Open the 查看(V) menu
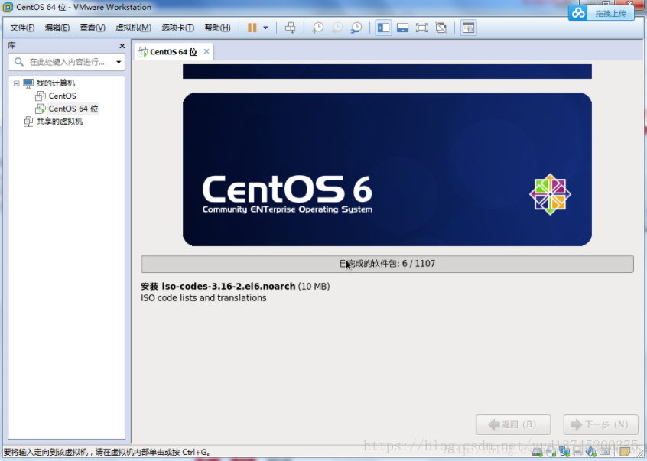647x461 pixels. (93, 28)
